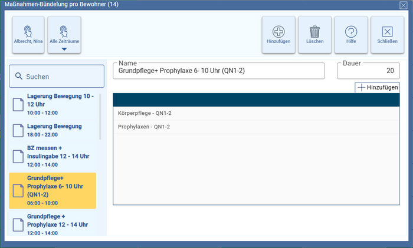Click the Hinzufügen plus icon in toolbar
The width and height of the screenshot is (413, 248).
click(x=278, y=34)
